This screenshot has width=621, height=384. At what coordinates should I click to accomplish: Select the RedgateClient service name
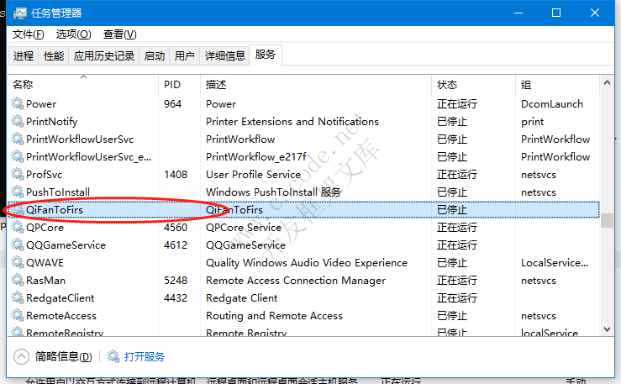tap(61, 298)
